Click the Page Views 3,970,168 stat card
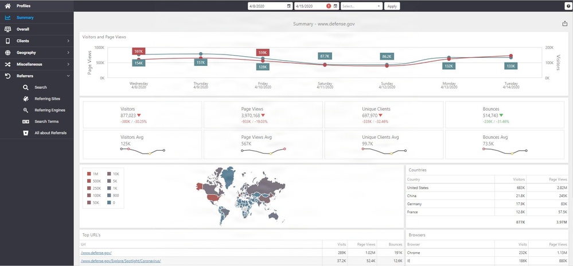 point(263,115)
